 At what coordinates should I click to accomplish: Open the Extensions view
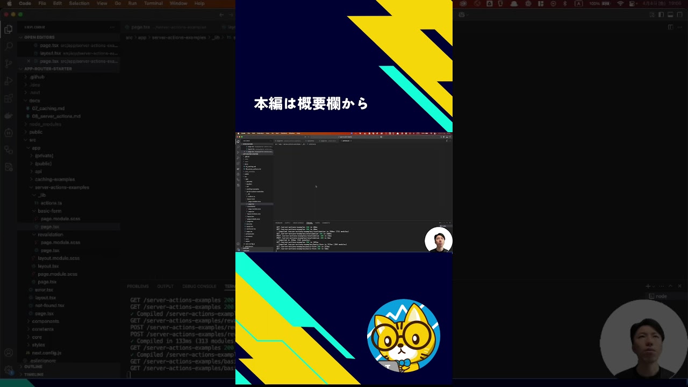[x=9, y=98]
